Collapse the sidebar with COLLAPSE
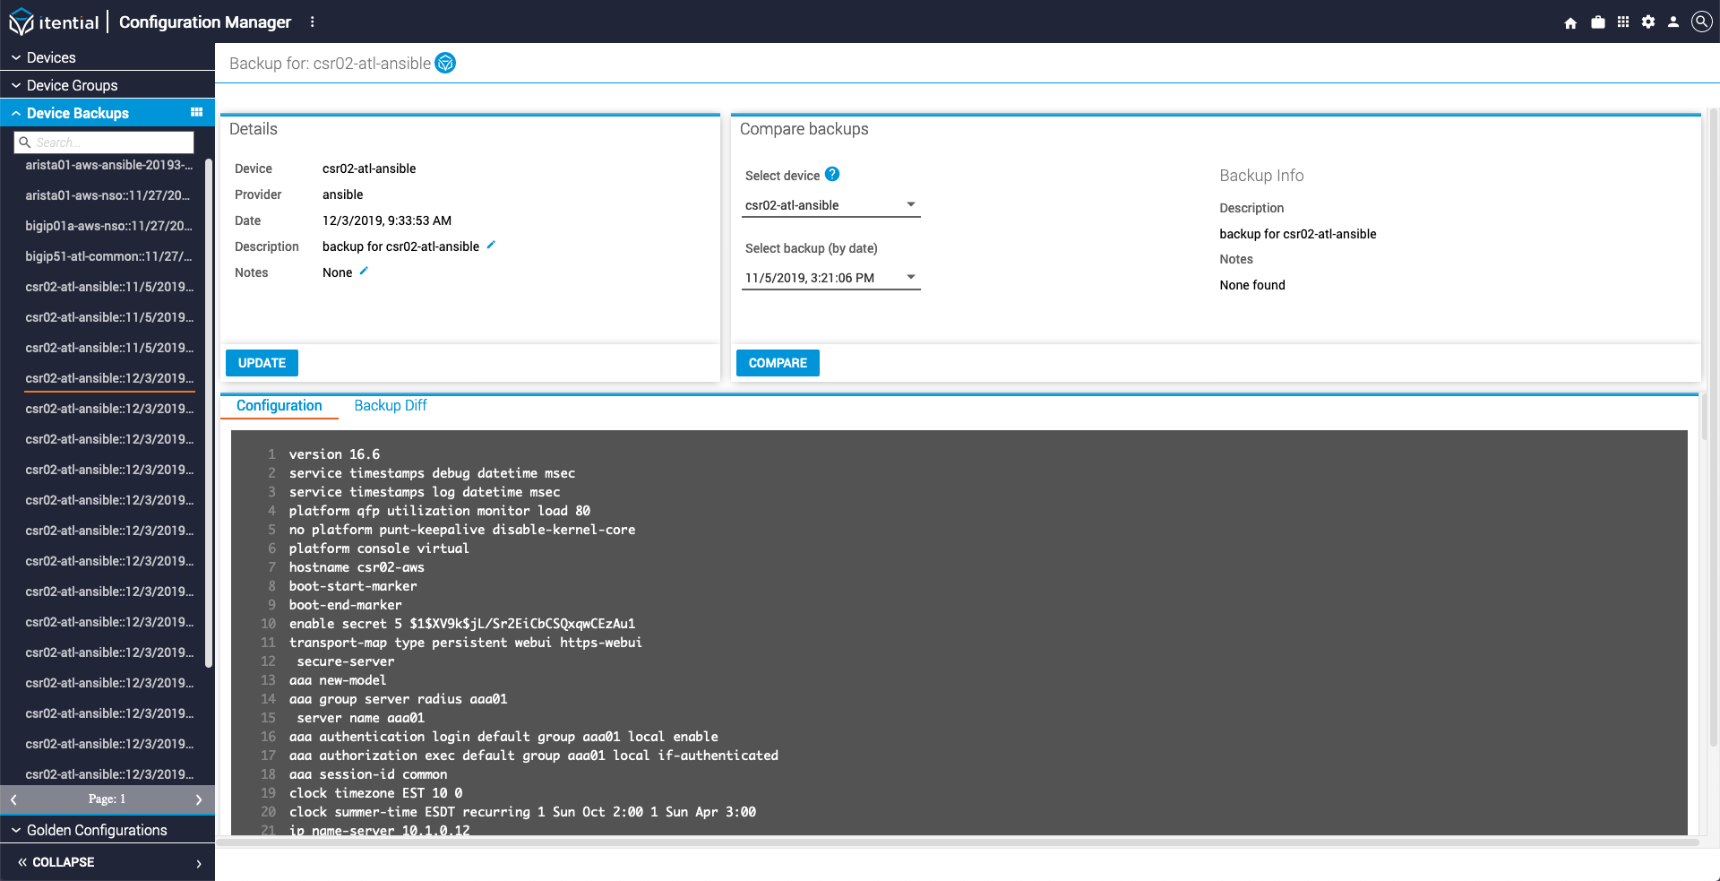The height and width of the screenshot is (881, 1720). click(57, 862)
